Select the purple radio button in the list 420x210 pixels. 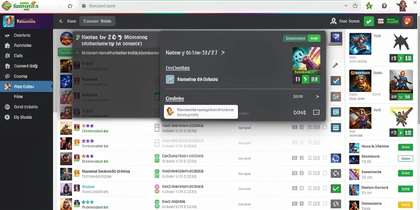pyautogui.click(x=157, y=187)
